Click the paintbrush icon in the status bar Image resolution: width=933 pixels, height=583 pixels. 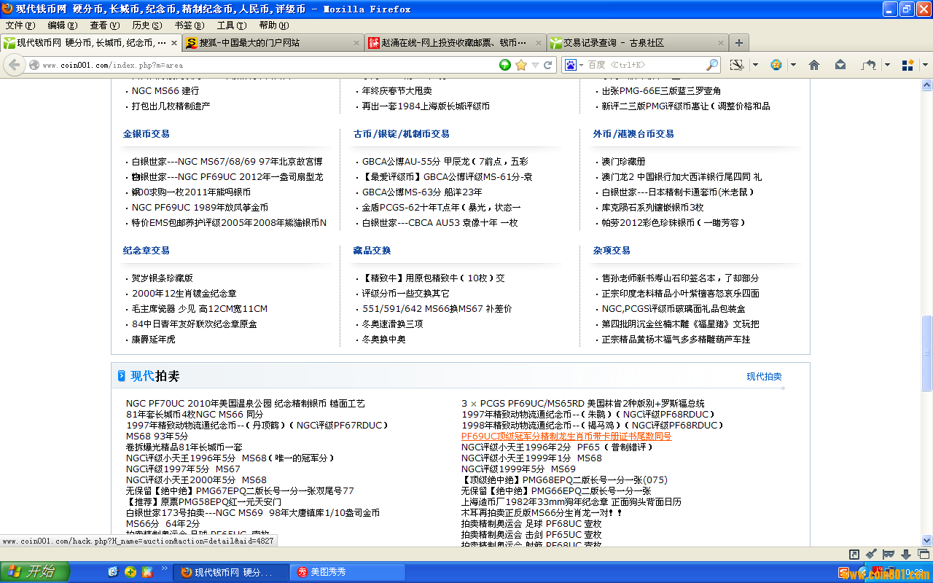tap(870, 555)
